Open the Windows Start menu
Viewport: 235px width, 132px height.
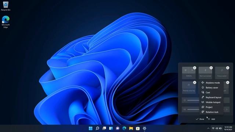coord(91,128)
